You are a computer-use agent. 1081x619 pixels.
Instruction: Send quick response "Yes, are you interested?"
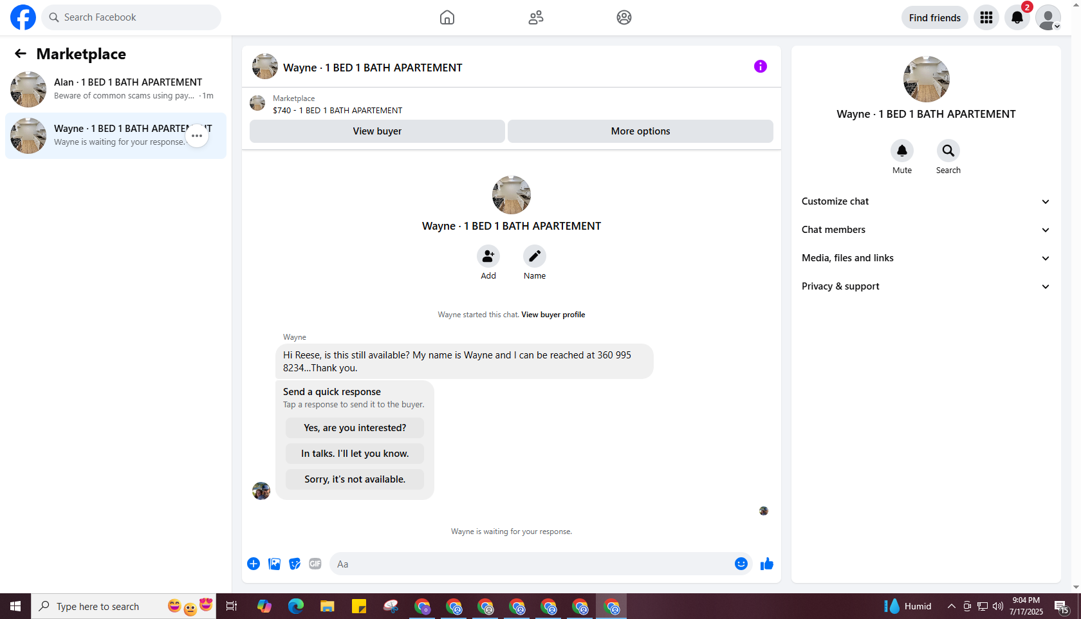pos(355,428)
